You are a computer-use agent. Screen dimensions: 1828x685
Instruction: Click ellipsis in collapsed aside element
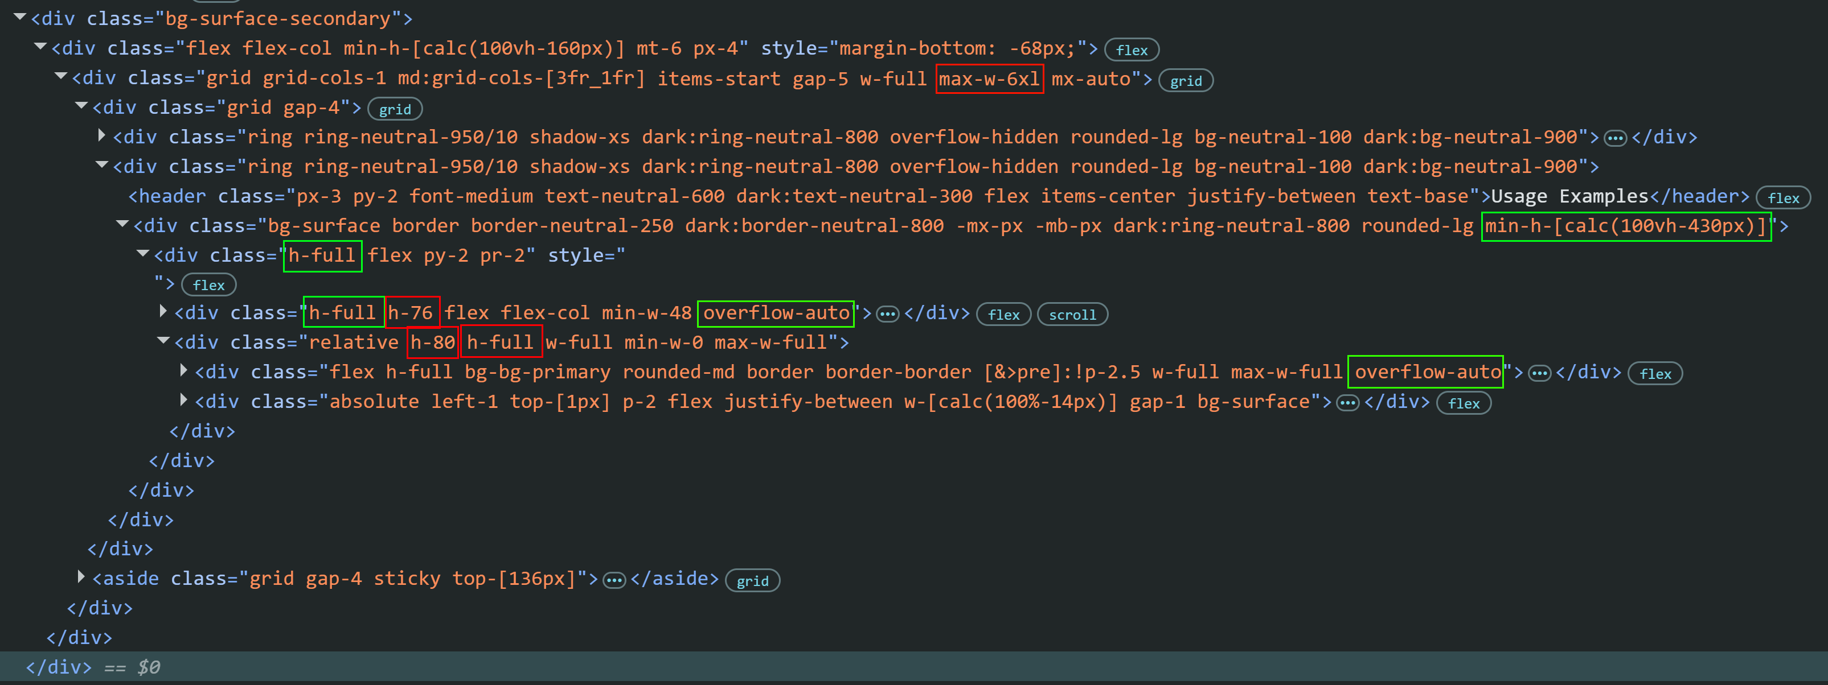pyautogui.click(x=614, y=581)
